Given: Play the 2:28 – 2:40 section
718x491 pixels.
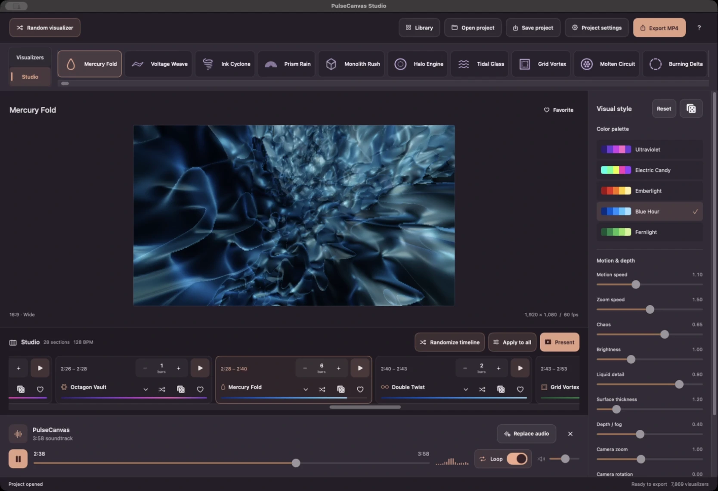Looking at the screenshot, I should click(360, 368).
